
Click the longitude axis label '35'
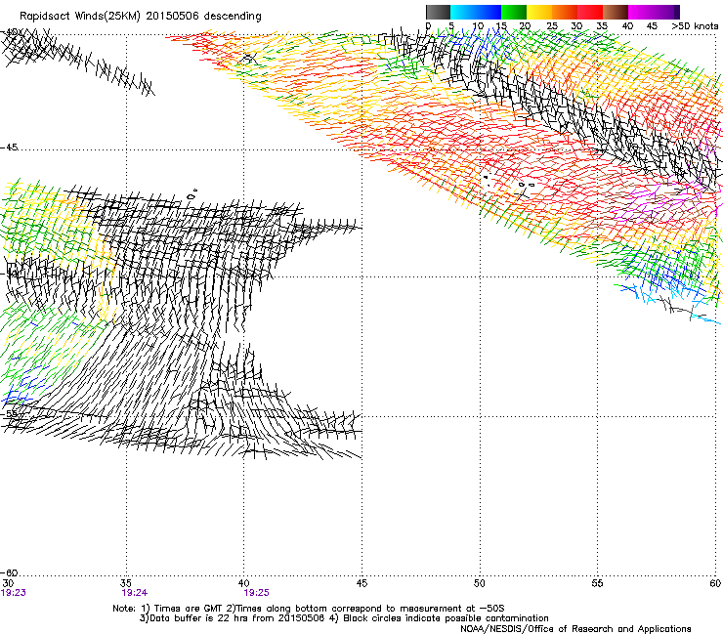pos(125,583)
